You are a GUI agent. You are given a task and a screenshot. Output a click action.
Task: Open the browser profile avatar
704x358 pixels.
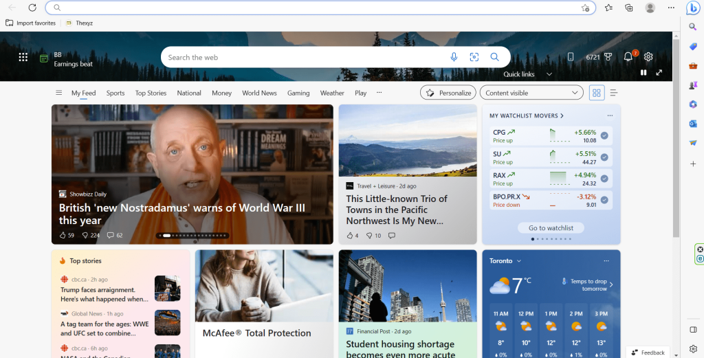click(650, 8)
